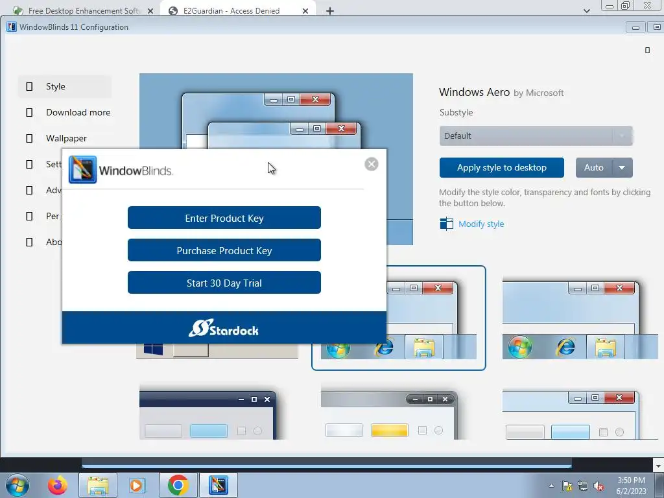Image resolution: width=664 pixels, height=498 pixels.
Task: Open a new browser tab
Action: 330,11
